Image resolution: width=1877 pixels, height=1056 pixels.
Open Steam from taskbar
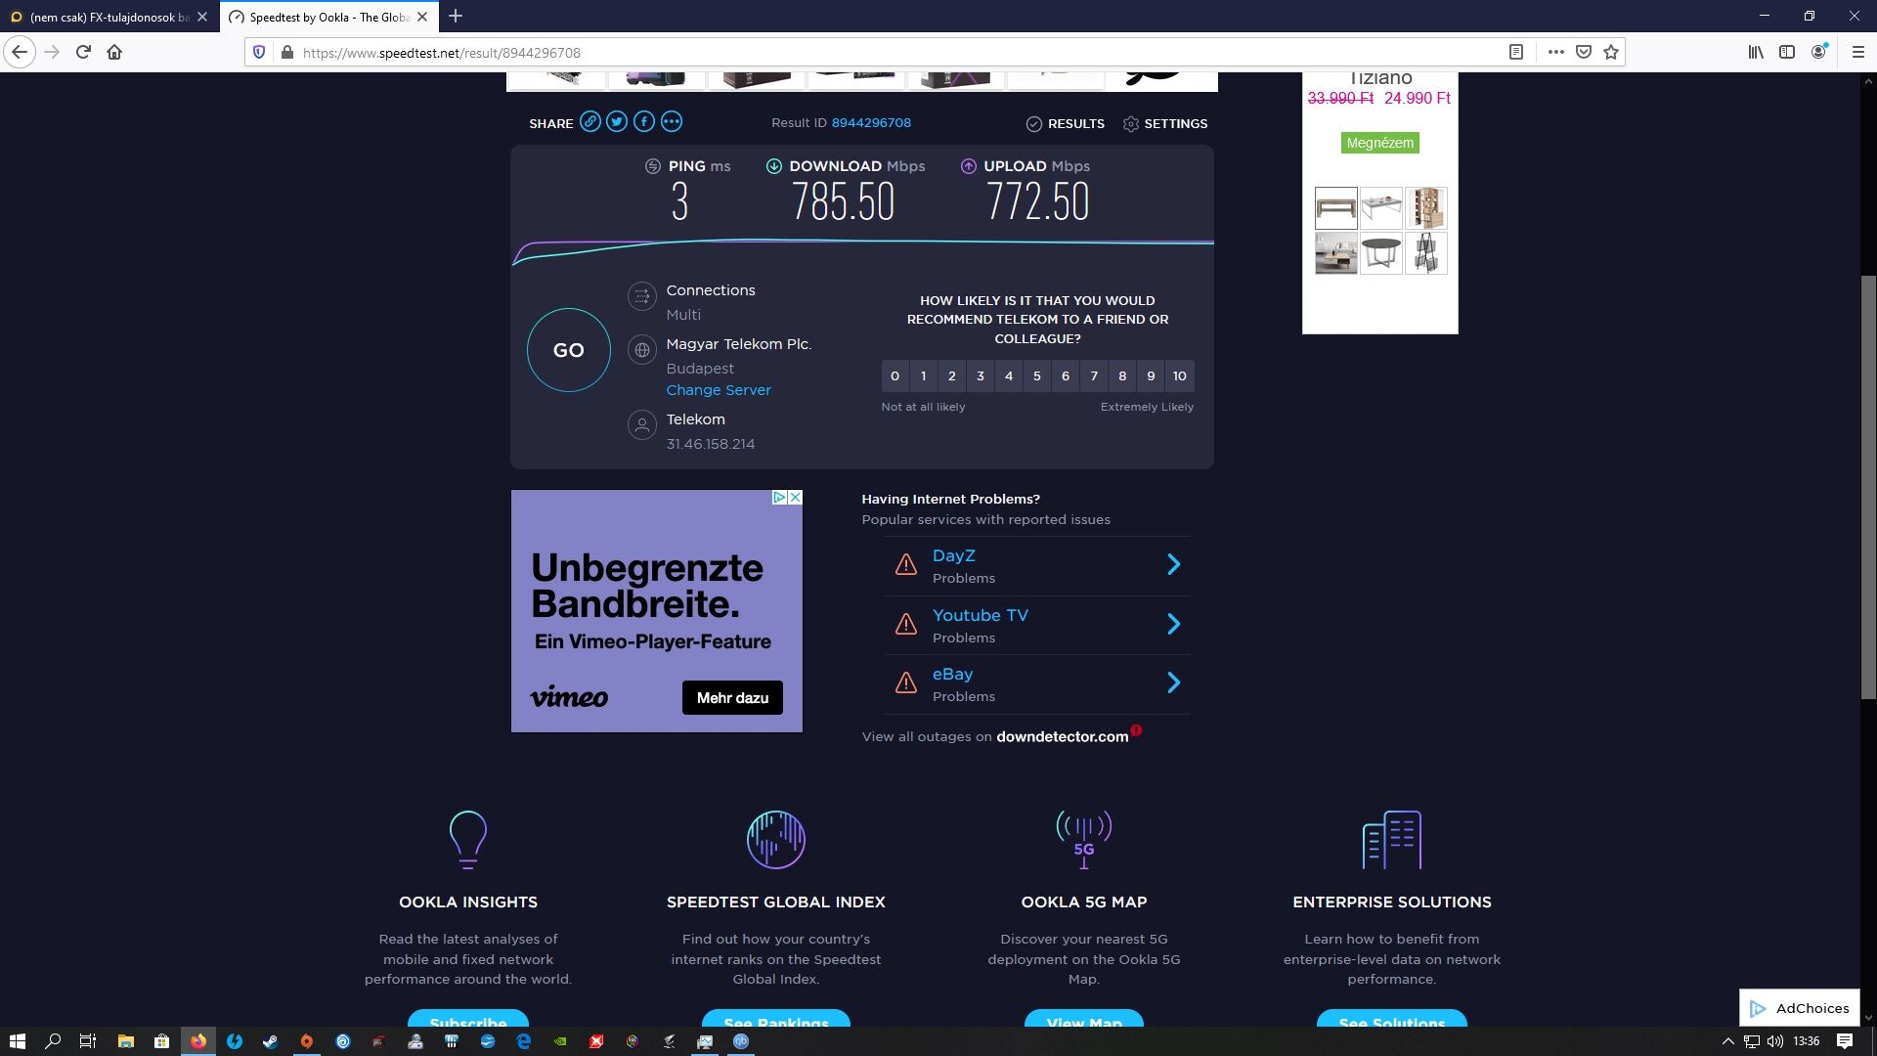[x=271, y=1041]
